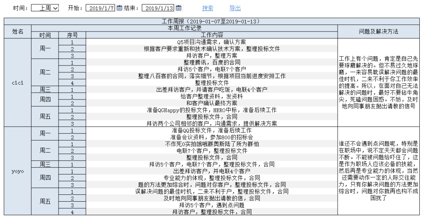Select the row 整理腾讯，百度的合同
433x222 pixels.
pyautogui.click(x=211, y=62)
